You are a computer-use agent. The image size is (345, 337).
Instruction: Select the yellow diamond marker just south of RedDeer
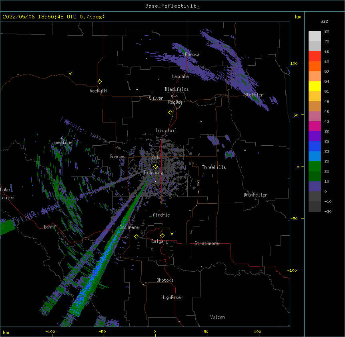(170, 112)
